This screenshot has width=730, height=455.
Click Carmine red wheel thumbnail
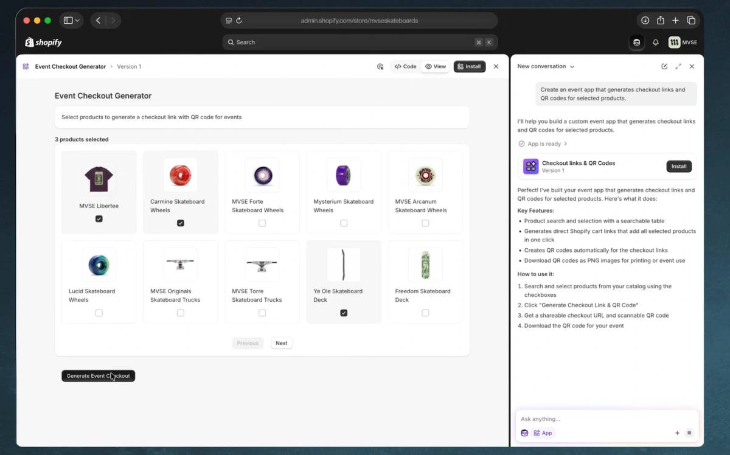[x=181, y=175]
